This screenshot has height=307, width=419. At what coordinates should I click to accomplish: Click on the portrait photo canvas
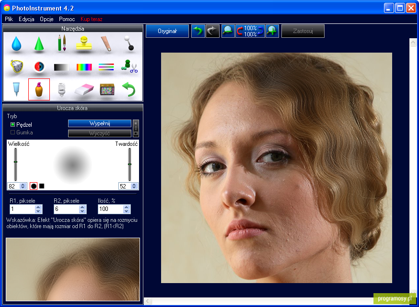(x=277, y=168)
